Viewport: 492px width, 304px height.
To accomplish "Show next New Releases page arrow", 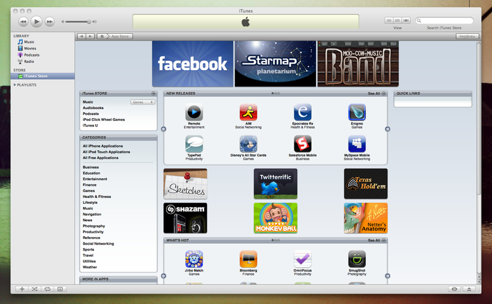I will coord(387,129).
